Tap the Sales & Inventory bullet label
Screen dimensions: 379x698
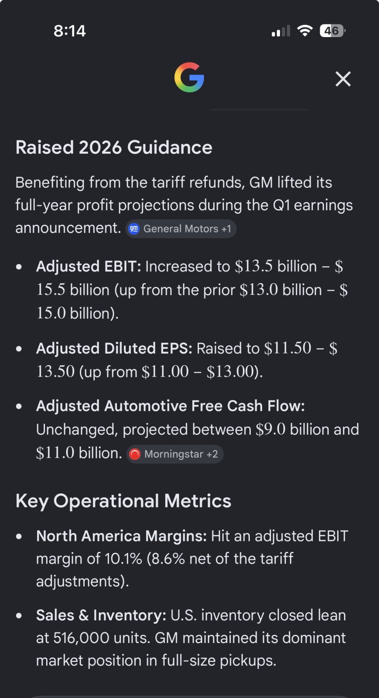tap(101, 615)
